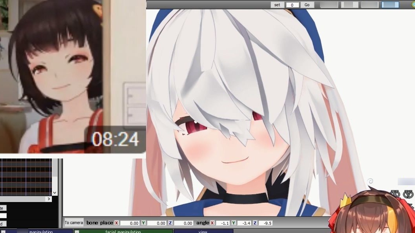Viewport: 415px width, 233px height.
Task: Click the 'set' button in the top bar
Action: click(277, 5)
